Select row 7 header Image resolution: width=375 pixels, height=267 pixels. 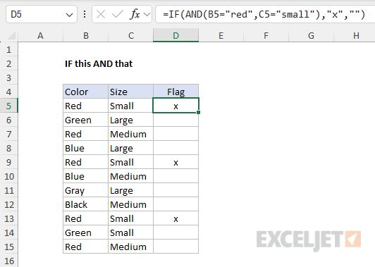click(9, 134)
